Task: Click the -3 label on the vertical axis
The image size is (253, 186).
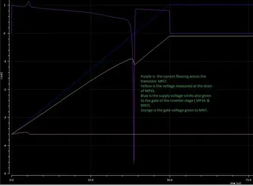Action: pyautogui.click(x=5, y=117)
